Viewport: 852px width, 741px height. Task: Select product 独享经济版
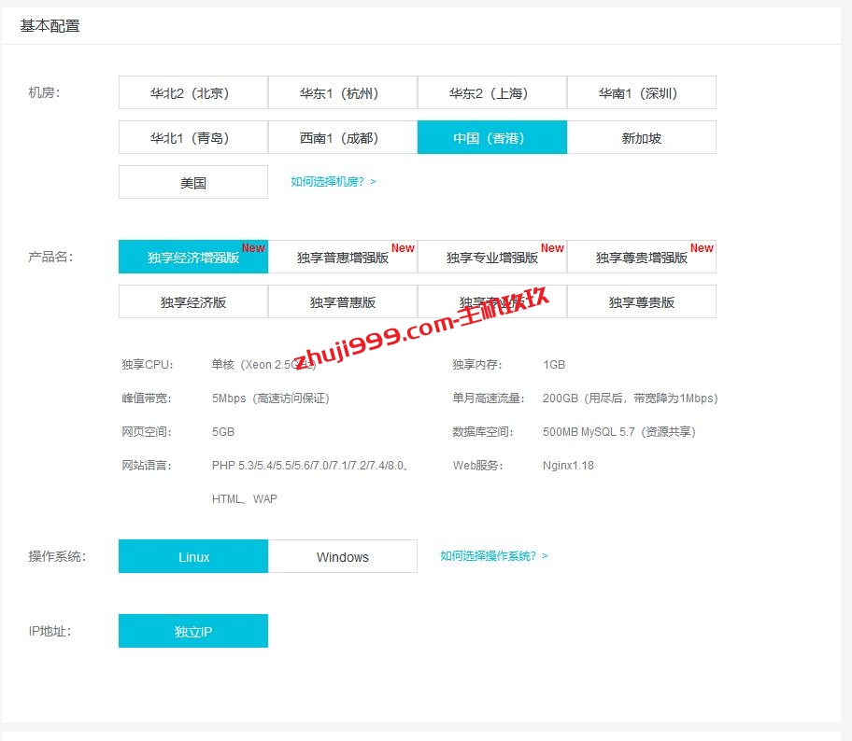pyautogui.click(x=192, y=301)
